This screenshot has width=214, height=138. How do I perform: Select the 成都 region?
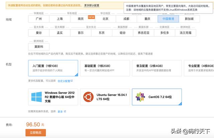click(x=126, y=19)
